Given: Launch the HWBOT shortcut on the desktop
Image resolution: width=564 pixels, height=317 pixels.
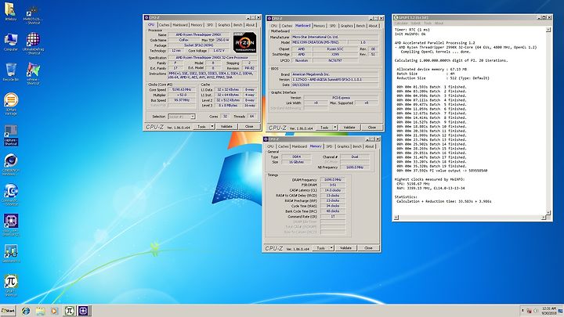Looking at the screenshot, I should point(33,15).
